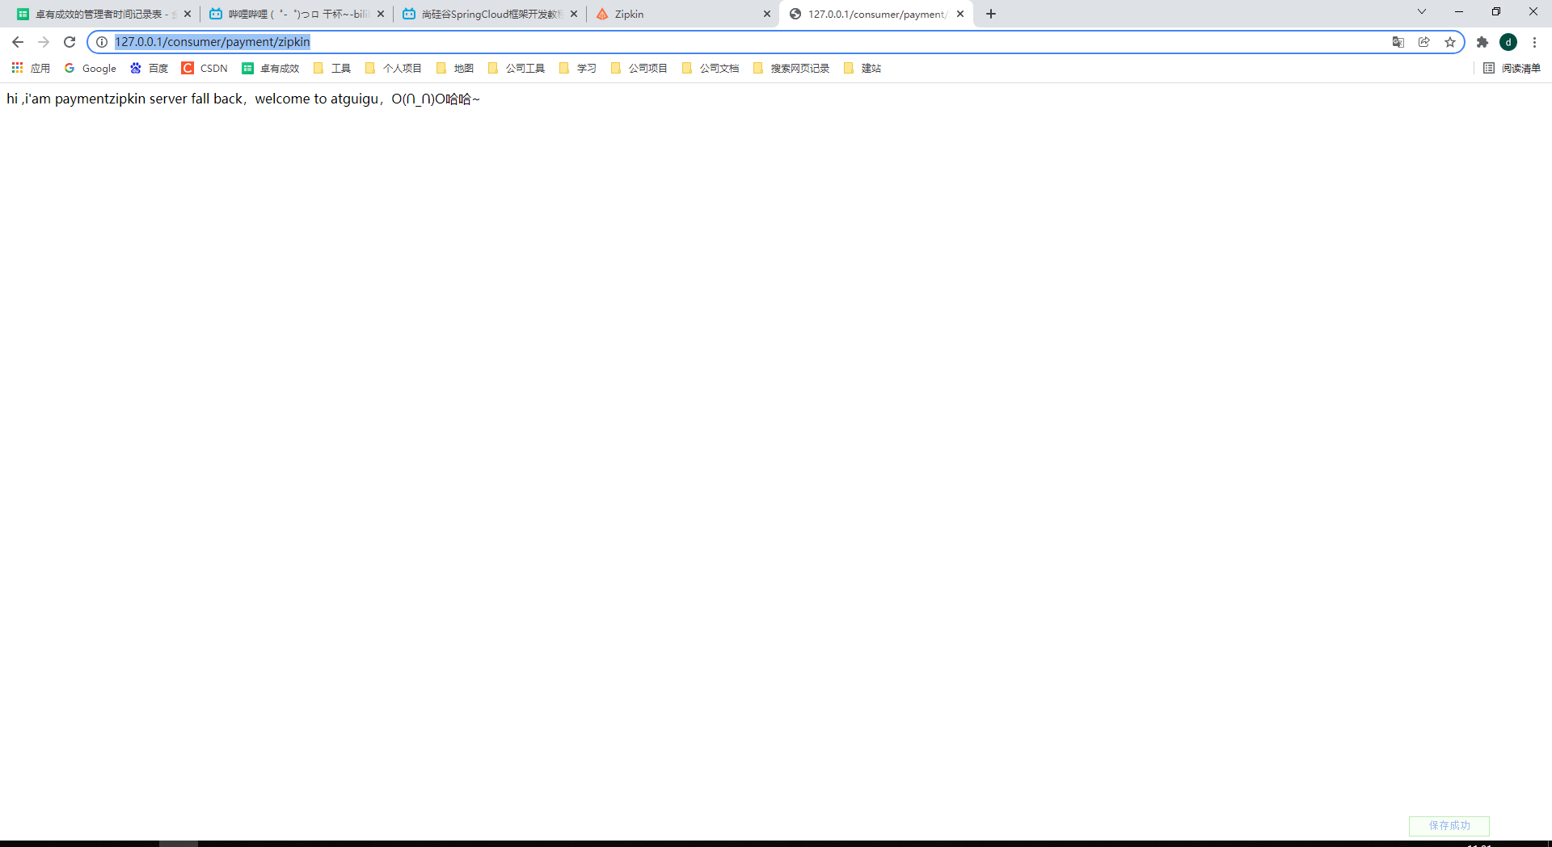The width and height of the screenshot is (1552, 847).
Task: Open the tab search chevron
Action: 1422,11
